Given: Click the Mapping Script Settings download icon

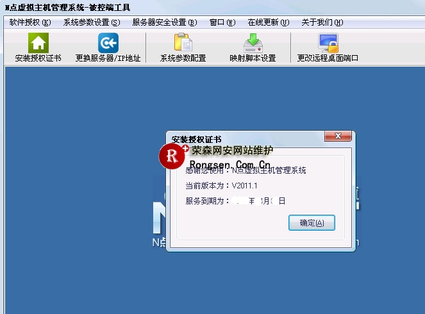Looking at the screenshot, I should point(253,44).
